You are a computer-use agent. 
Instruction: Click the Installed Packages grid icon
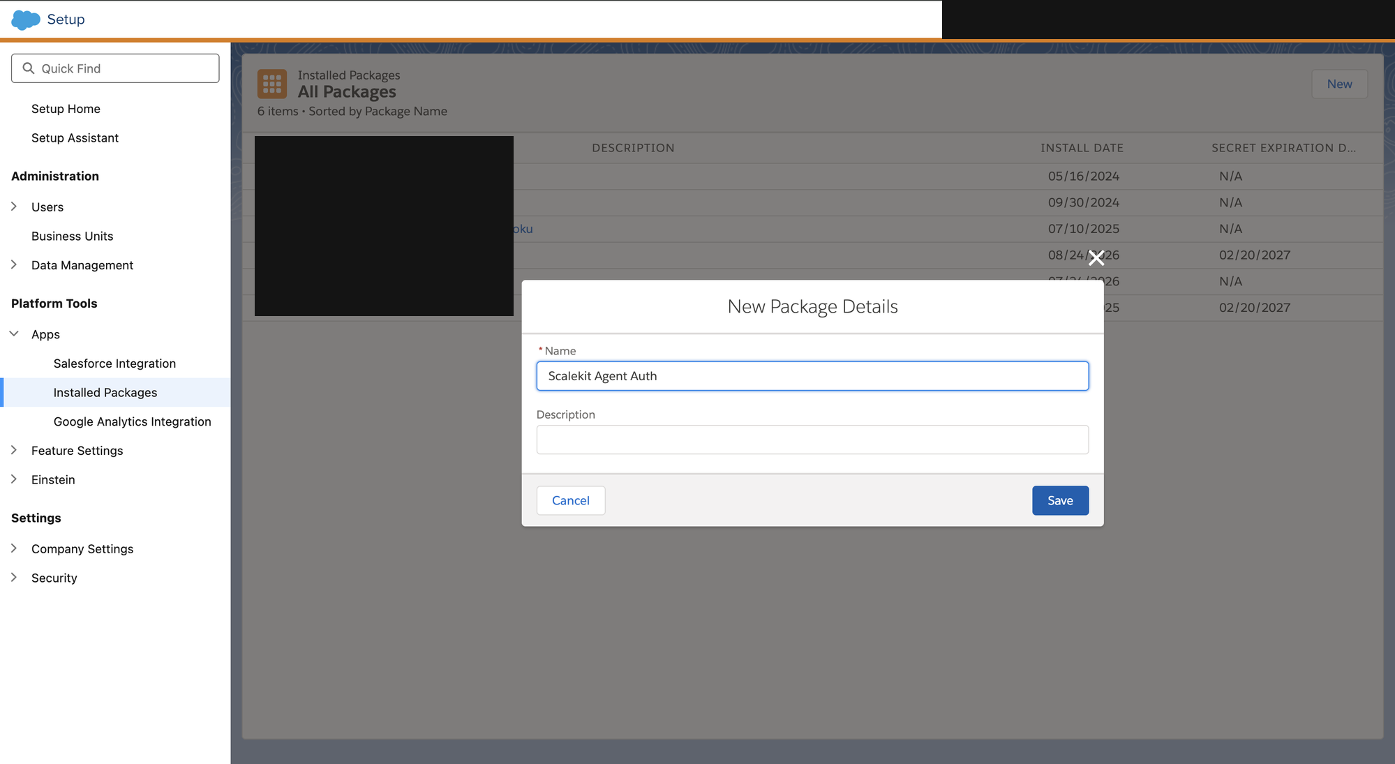coord(272,84)
